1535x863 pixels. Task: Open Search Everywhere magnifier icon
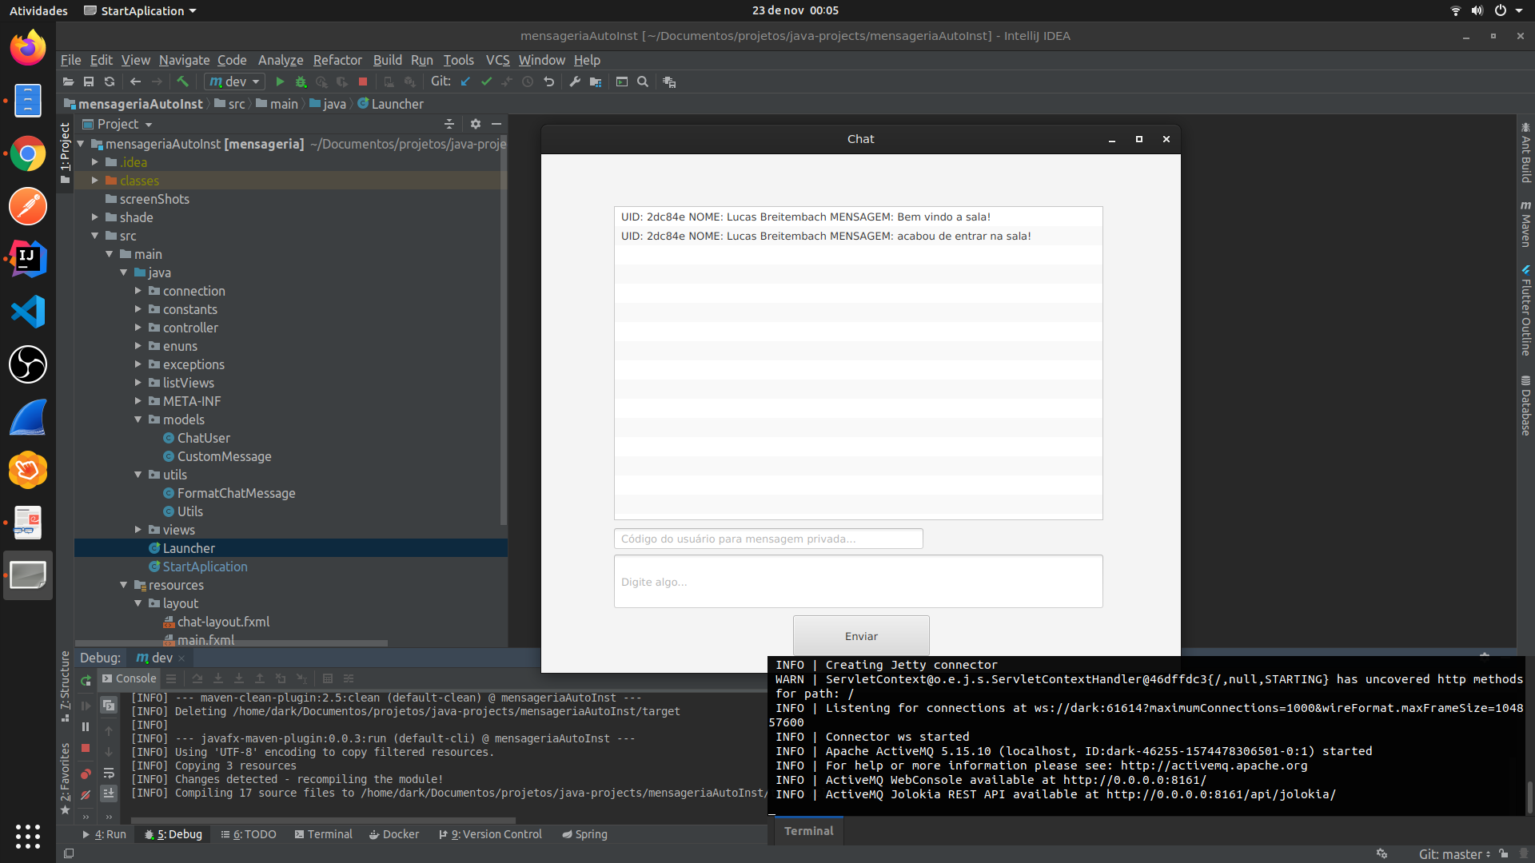point(643,82)
